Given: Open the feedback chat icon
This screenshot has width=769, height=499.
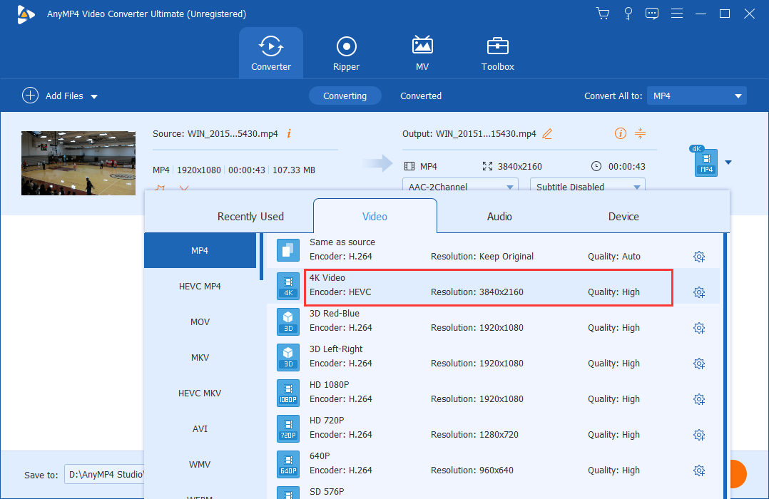Looking at the screenshot, I should pos(652,14).
